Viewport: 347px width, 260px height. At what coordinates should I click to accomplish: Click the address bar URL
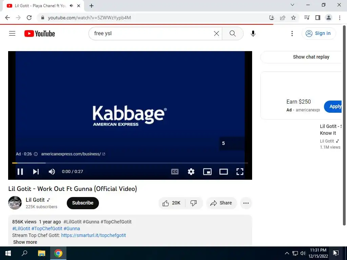[89, 18]
